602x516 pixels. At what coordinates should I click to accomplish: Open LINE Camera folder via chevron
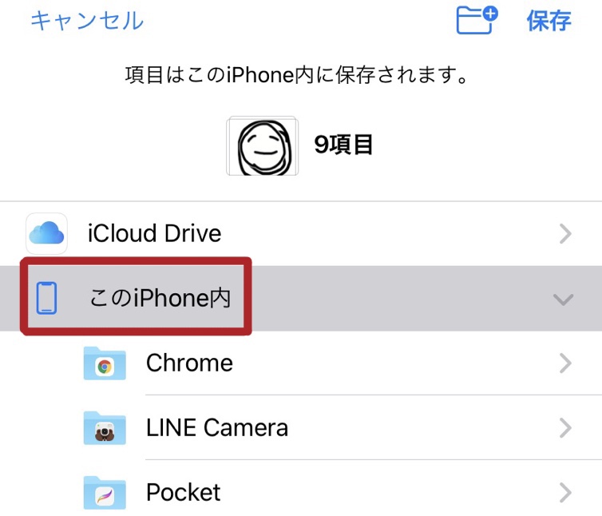(x=565, y=428)
